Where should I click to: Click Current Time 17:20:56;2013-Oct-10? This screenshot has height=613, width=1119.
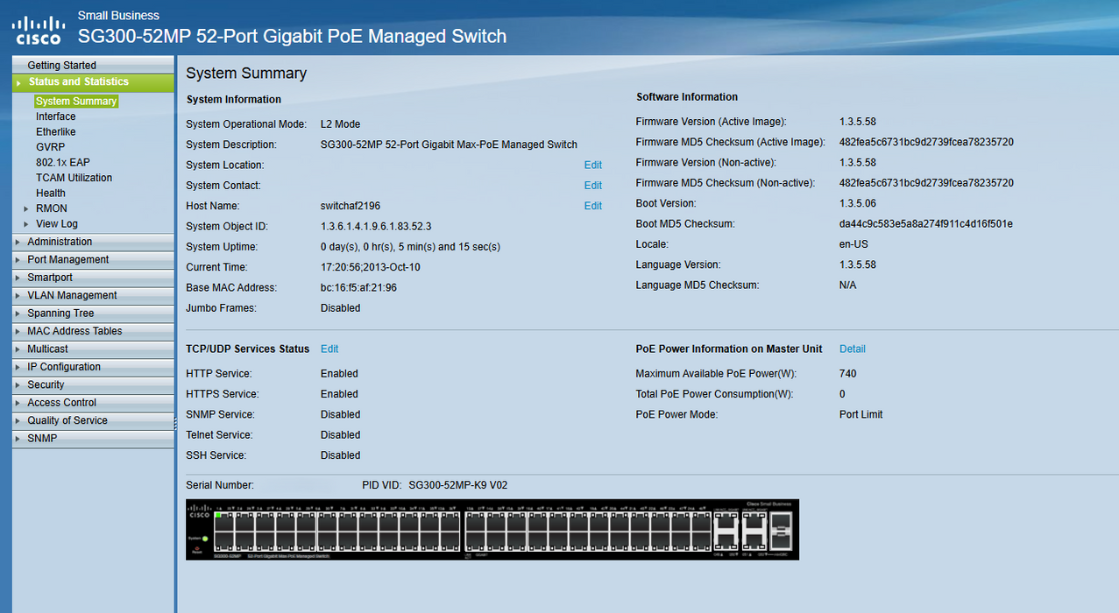(x=370, y=267)
